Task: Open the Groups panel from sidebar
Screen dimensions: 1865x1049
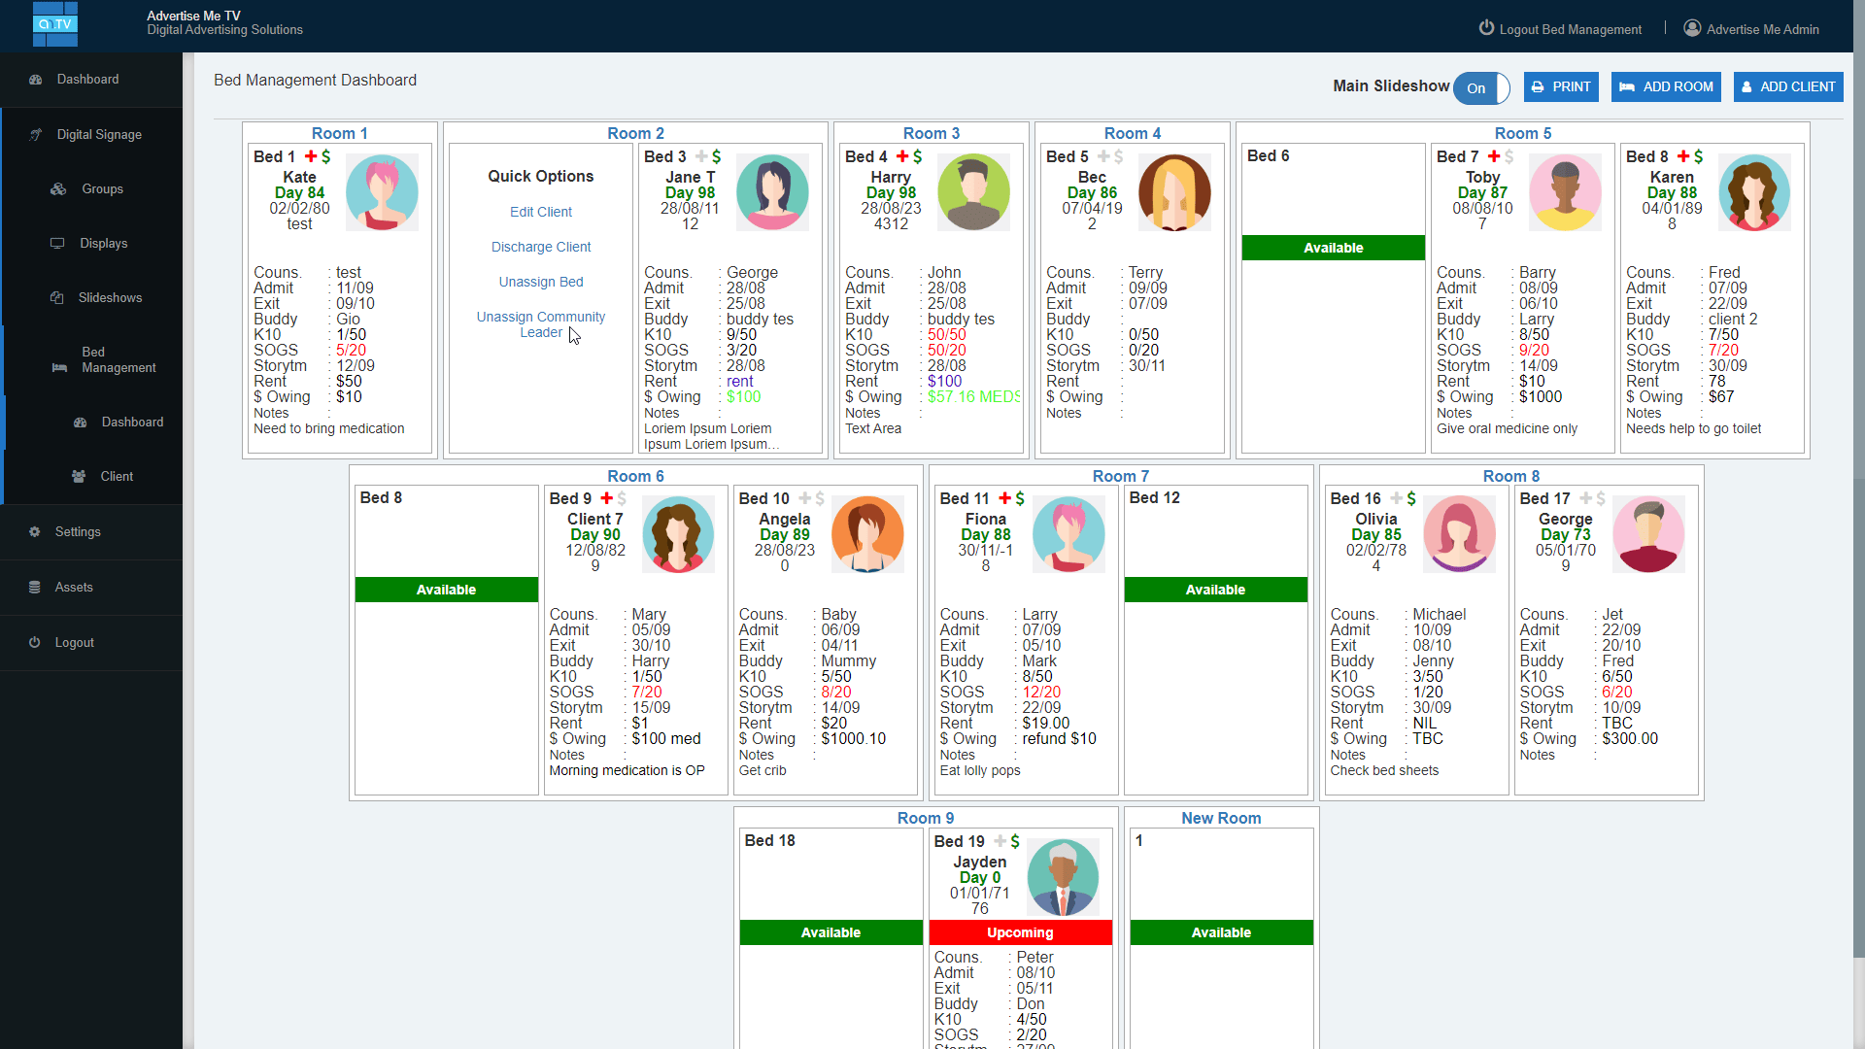Action: tap(103, 188)
